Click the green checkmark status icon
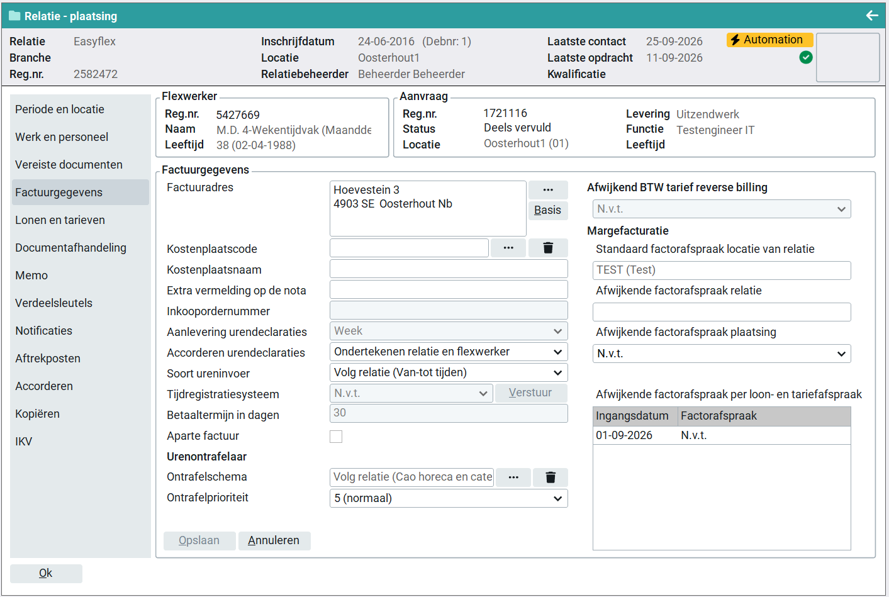 (x=805, y=57)
